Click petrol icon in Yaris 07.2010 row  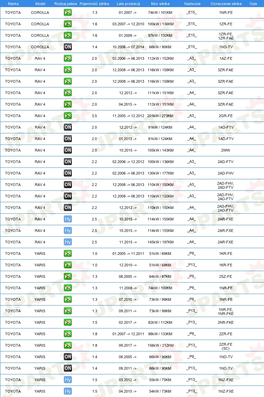(68, 299)
